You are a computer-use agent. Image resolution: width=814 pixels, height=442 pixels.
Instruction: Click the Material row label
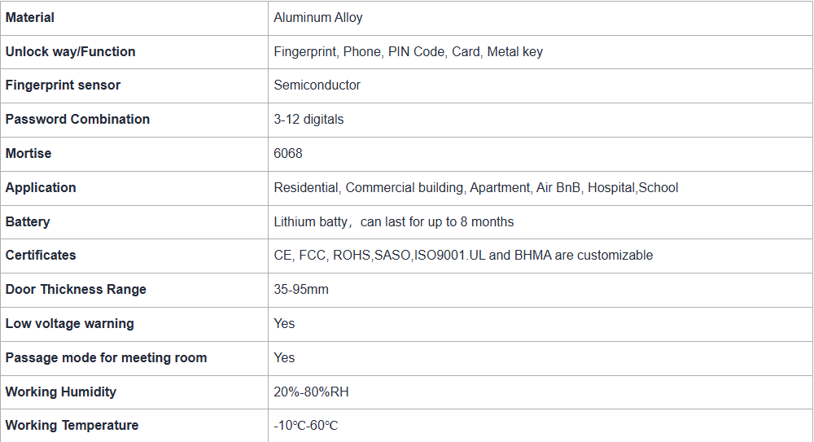coord(30,17)
